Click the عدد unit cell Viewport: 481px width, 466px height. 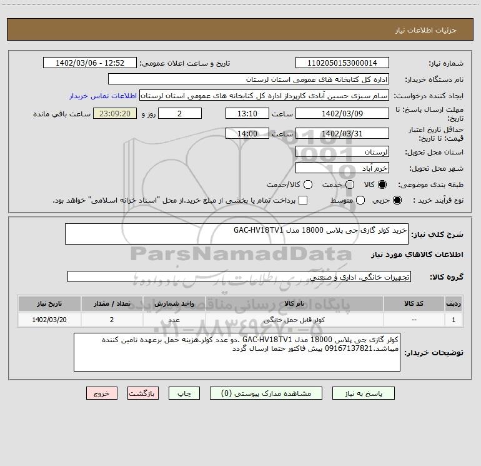coord(174,320)
